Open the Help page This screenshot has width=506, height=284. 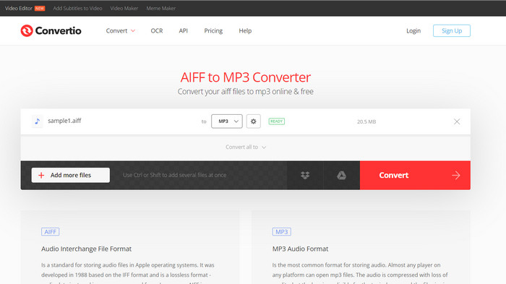click(245, 30)
